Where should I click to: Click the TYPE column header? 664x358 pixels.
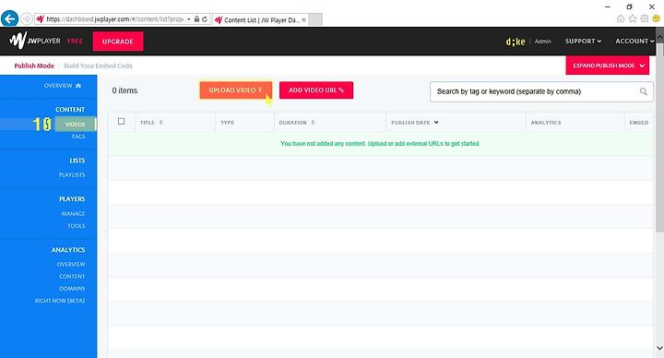pos(228,123)
